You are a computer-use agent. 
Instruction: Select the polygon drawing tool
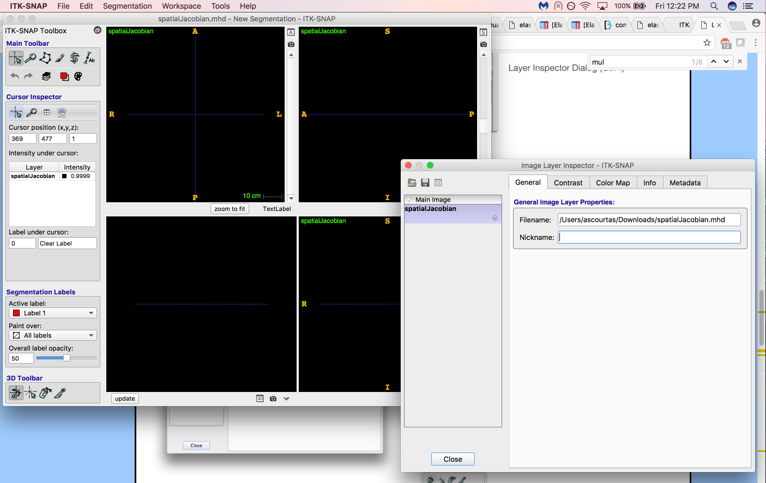click(45, 58)
